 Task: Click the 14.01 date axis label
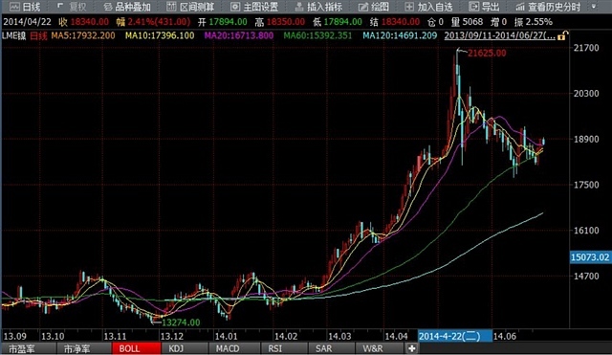pyautogui.click(x=226, y=336)
